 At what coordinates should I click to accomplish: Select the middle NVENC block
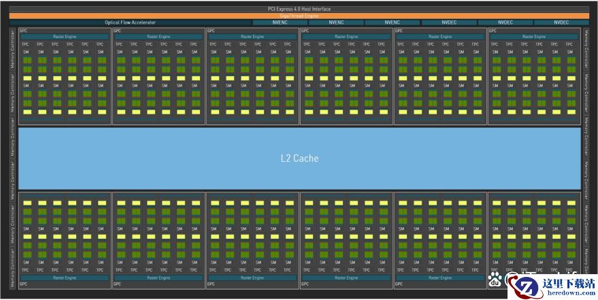click(x=336, y=22)
